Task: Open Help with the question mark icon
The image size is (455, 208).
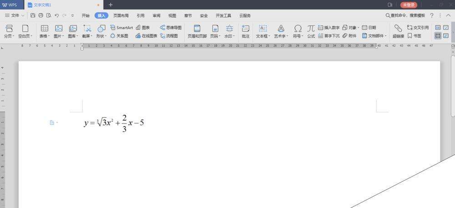Action: pyautogui.click(x=432, y=15)
